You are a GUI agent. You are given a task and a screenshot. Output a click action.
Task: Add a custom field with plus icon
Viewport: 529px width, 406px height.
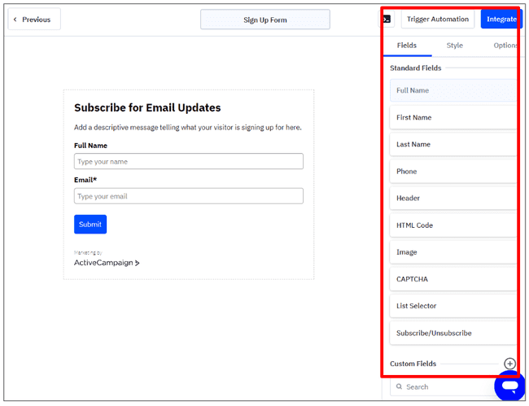click(x=509, y=364)
